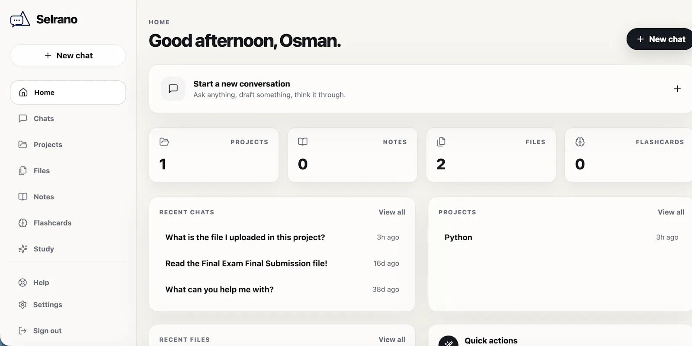Viewport: 692px width, 346px height.
Task: Click the Selrano chat-bubble logo icon
Action: [20, 19]
